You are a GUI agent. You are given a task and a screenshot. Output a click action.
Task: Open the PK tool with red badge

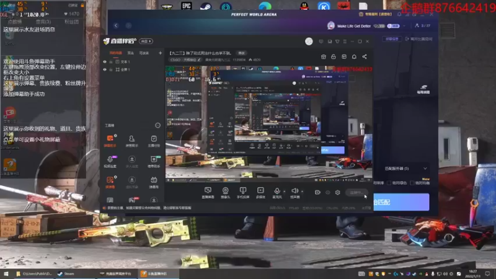click(x=132, y=200)
